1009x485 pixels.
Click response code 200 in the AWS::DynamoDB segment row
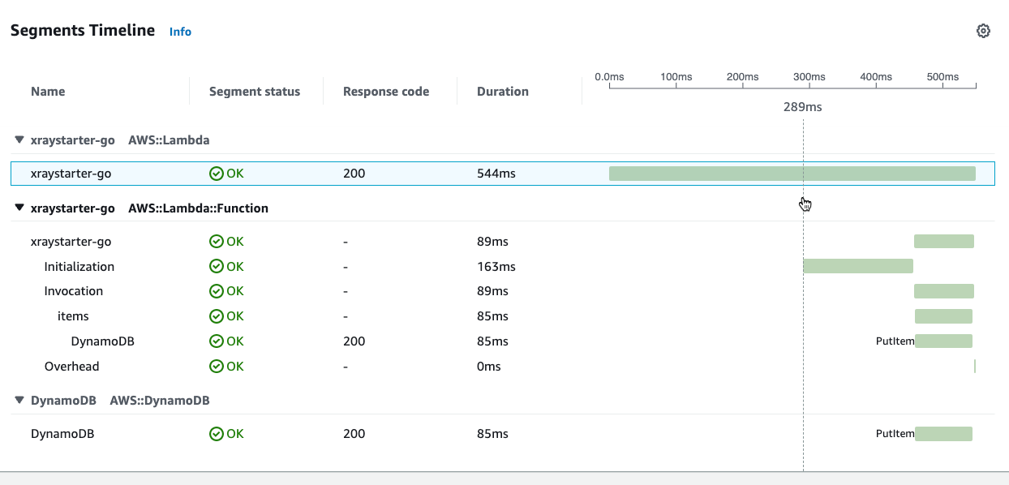[354, 433]
